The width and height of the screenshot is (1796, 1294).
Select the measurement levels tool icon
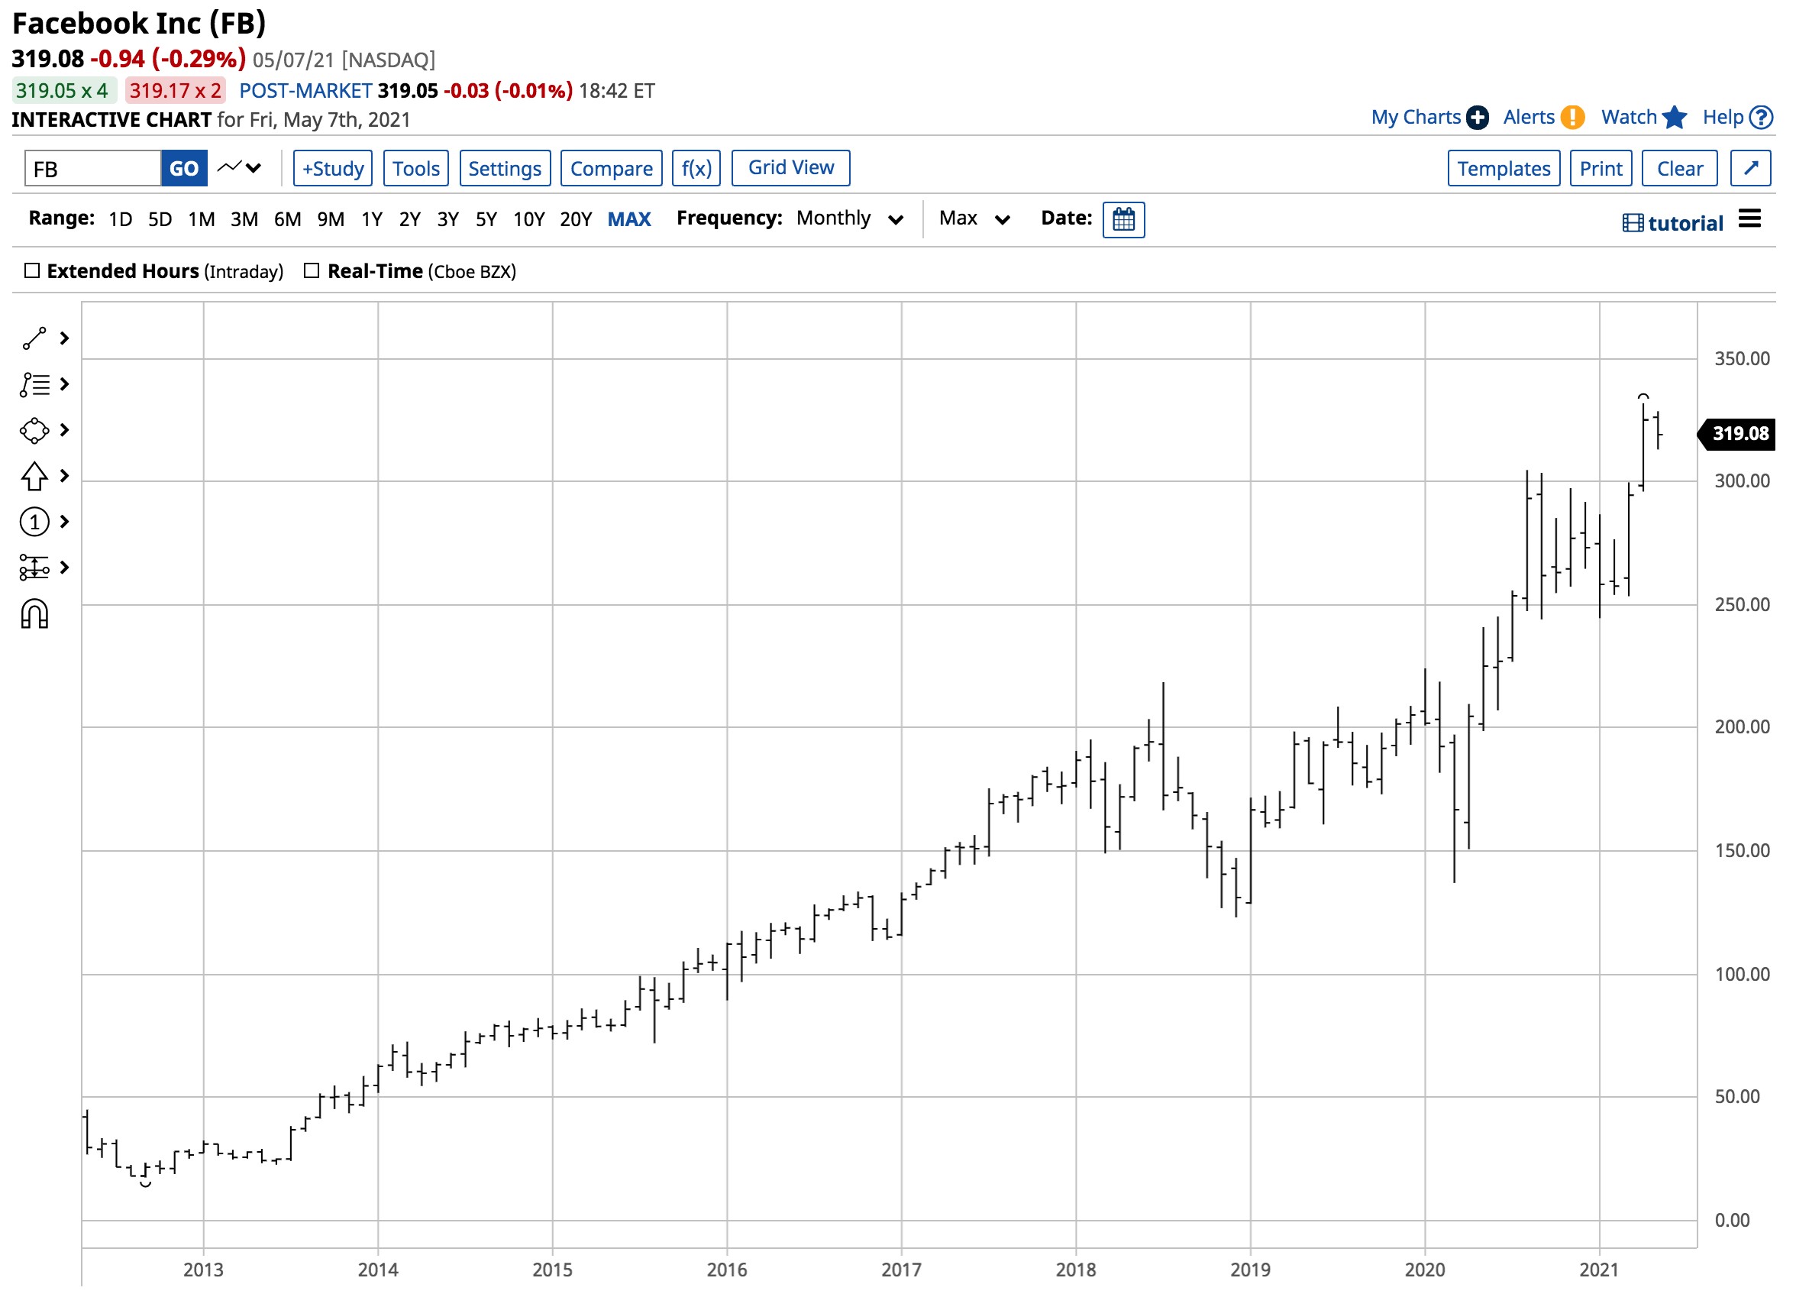point(35,568)
